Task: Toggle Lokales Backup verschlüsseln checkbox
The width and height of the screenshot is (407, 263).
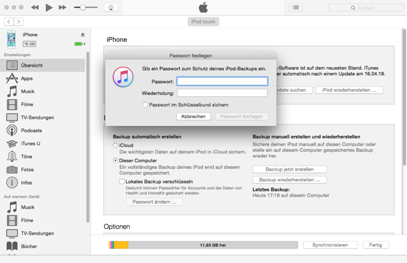Action: [122, 181]
